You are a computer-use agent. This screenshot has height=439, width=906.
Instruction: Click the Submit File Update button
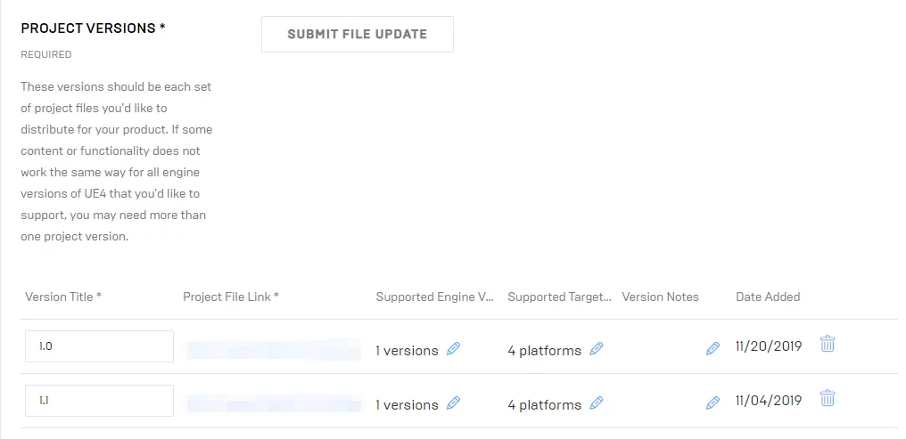(357, 35)
